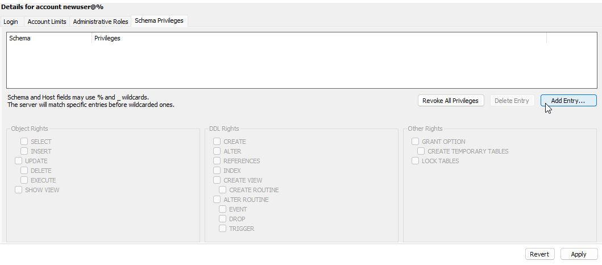This screenshot has width=602, height=265.
Task: Click the Revert button
Action: tap(539, 254)
